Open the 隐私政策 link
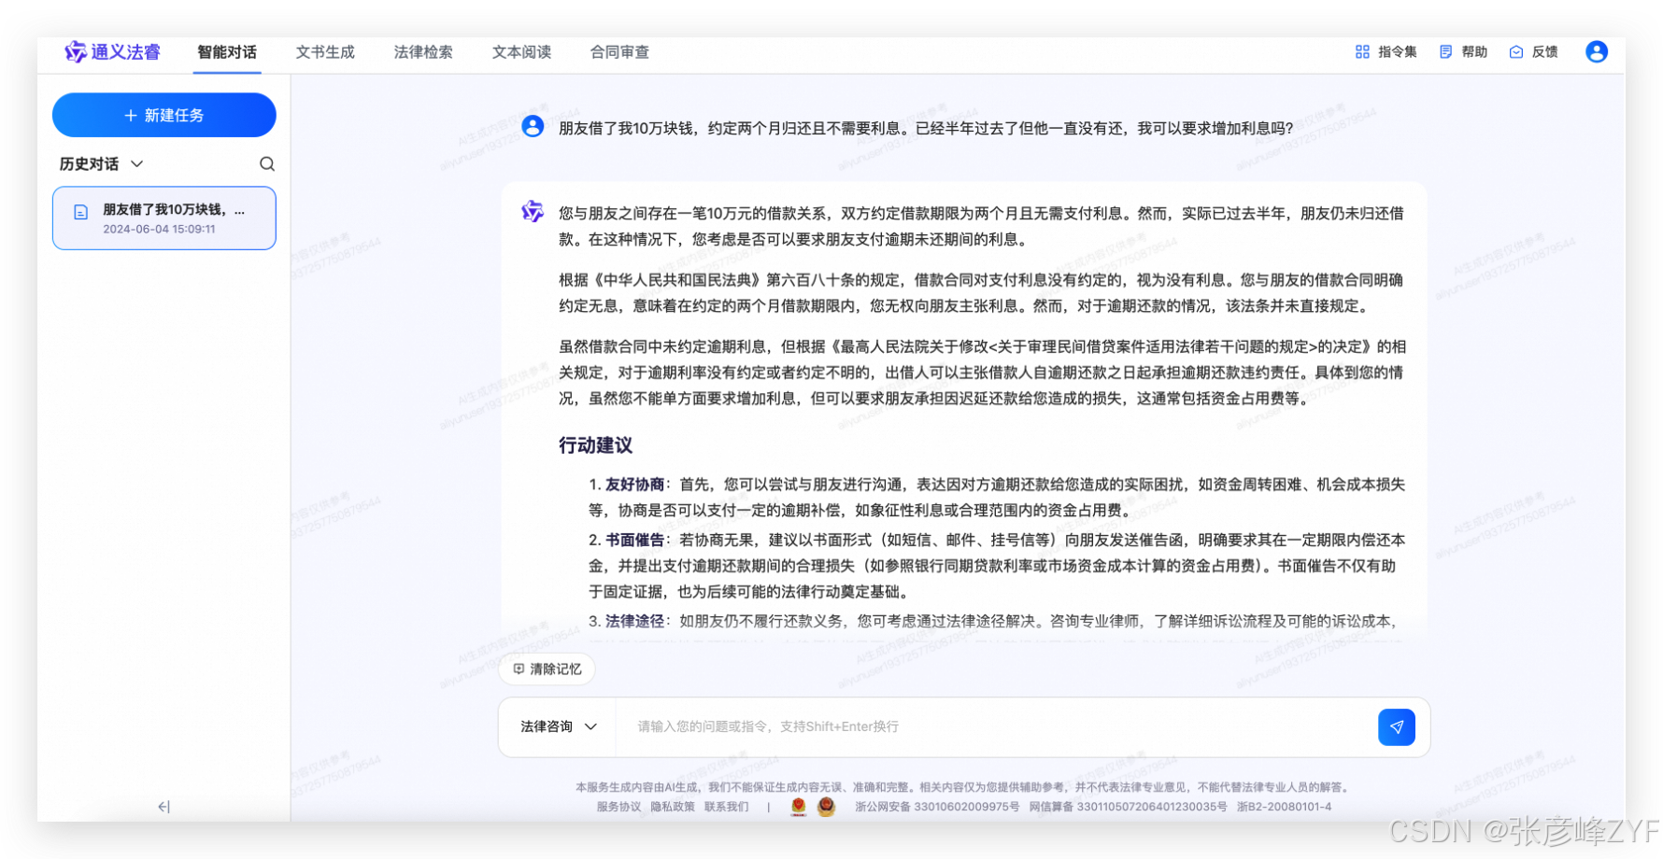 click(x=673, y=807)
